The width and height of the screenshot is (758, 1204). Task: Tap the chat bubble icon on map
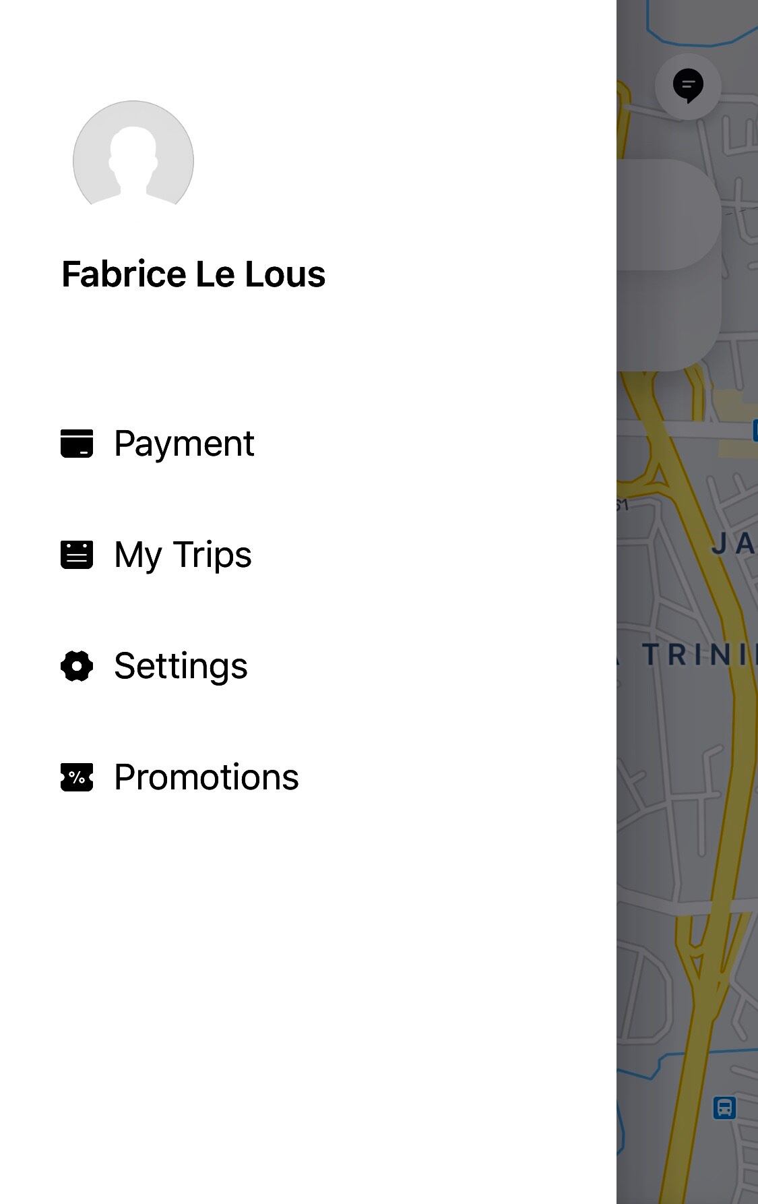click(x=688, y=86)
